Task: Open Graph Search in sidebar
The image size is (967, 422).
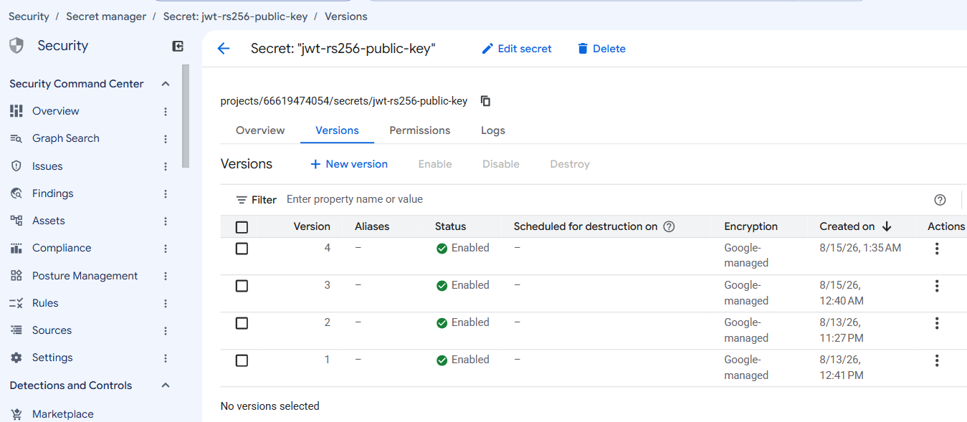Action: 66,138
